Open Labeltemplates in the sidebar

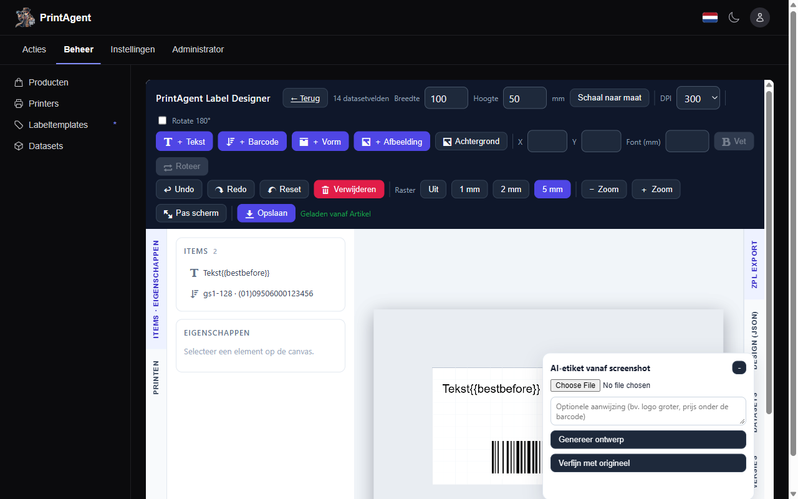coord(58,125)
